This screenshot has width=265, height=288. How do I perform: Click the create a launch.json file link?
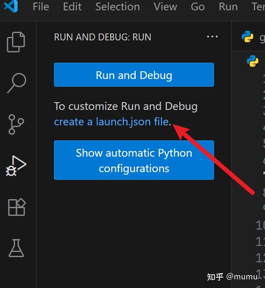pyautogui.click(x=111, y=122)
